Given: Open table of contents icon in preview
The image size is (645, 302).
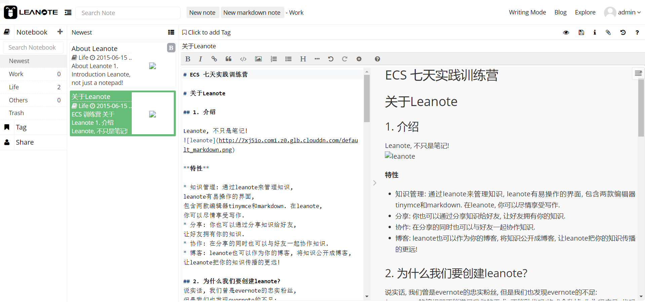Looking at the screenshot, I should tap(638, 73).
